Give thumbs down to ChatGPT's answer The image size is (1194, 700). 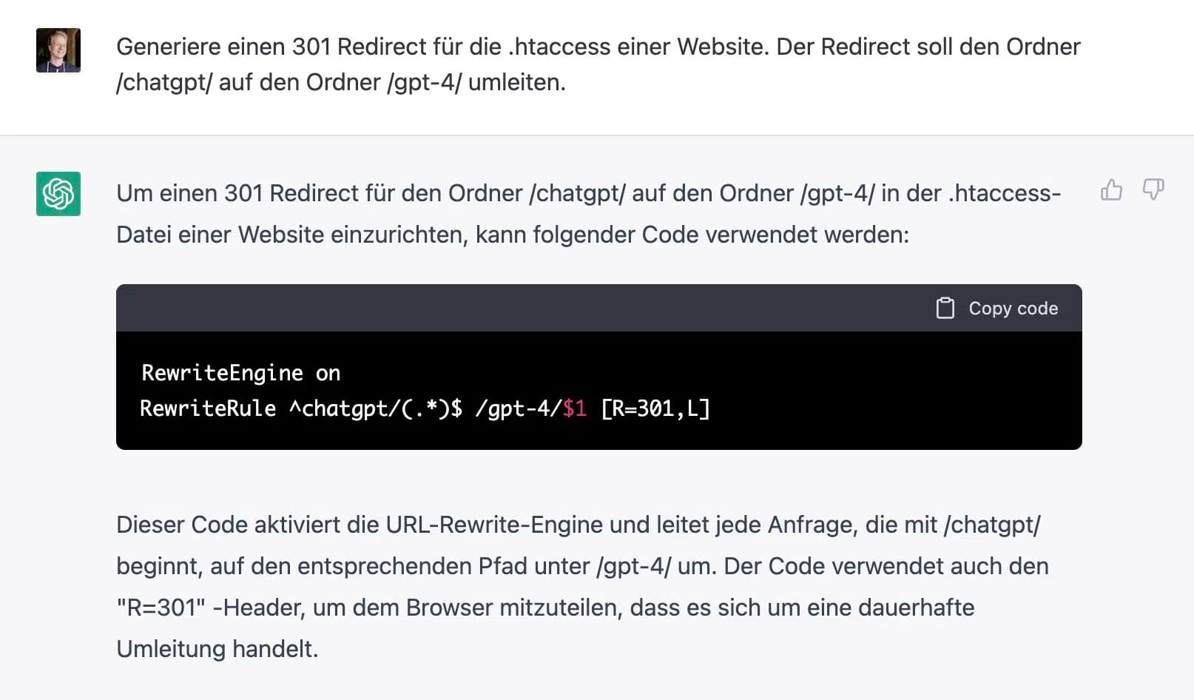[x=1153, y=190]
